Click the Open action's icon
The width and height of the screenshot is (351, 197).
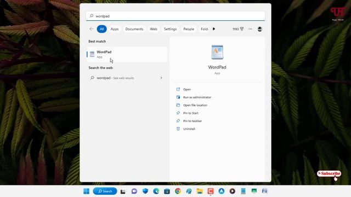click(178, 89)
